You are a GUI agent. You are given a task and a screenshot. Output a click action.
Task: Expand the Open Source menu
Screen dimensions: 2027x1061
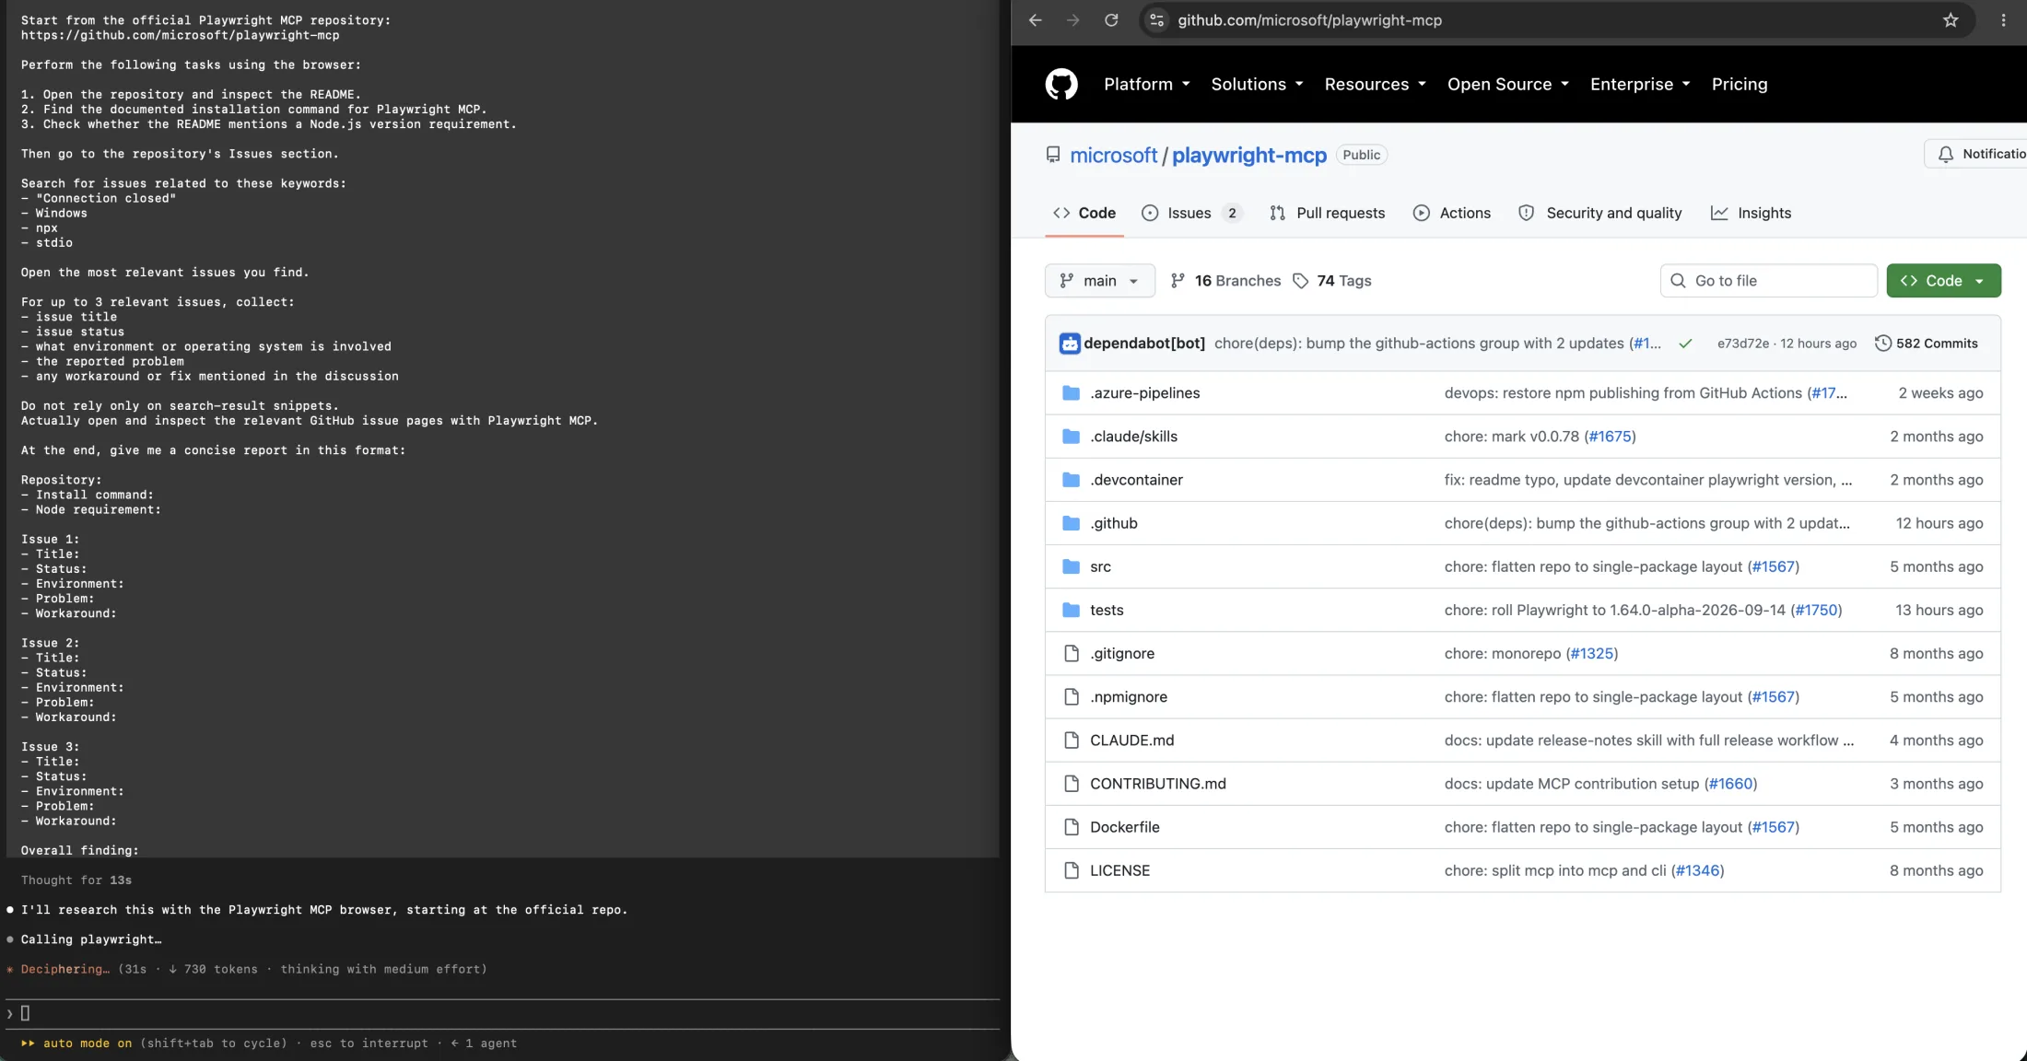[1507, 84]
